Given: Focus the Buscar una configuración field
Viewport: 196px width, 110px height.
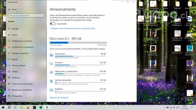Looking at the screenshot, I should pos(26,16).
